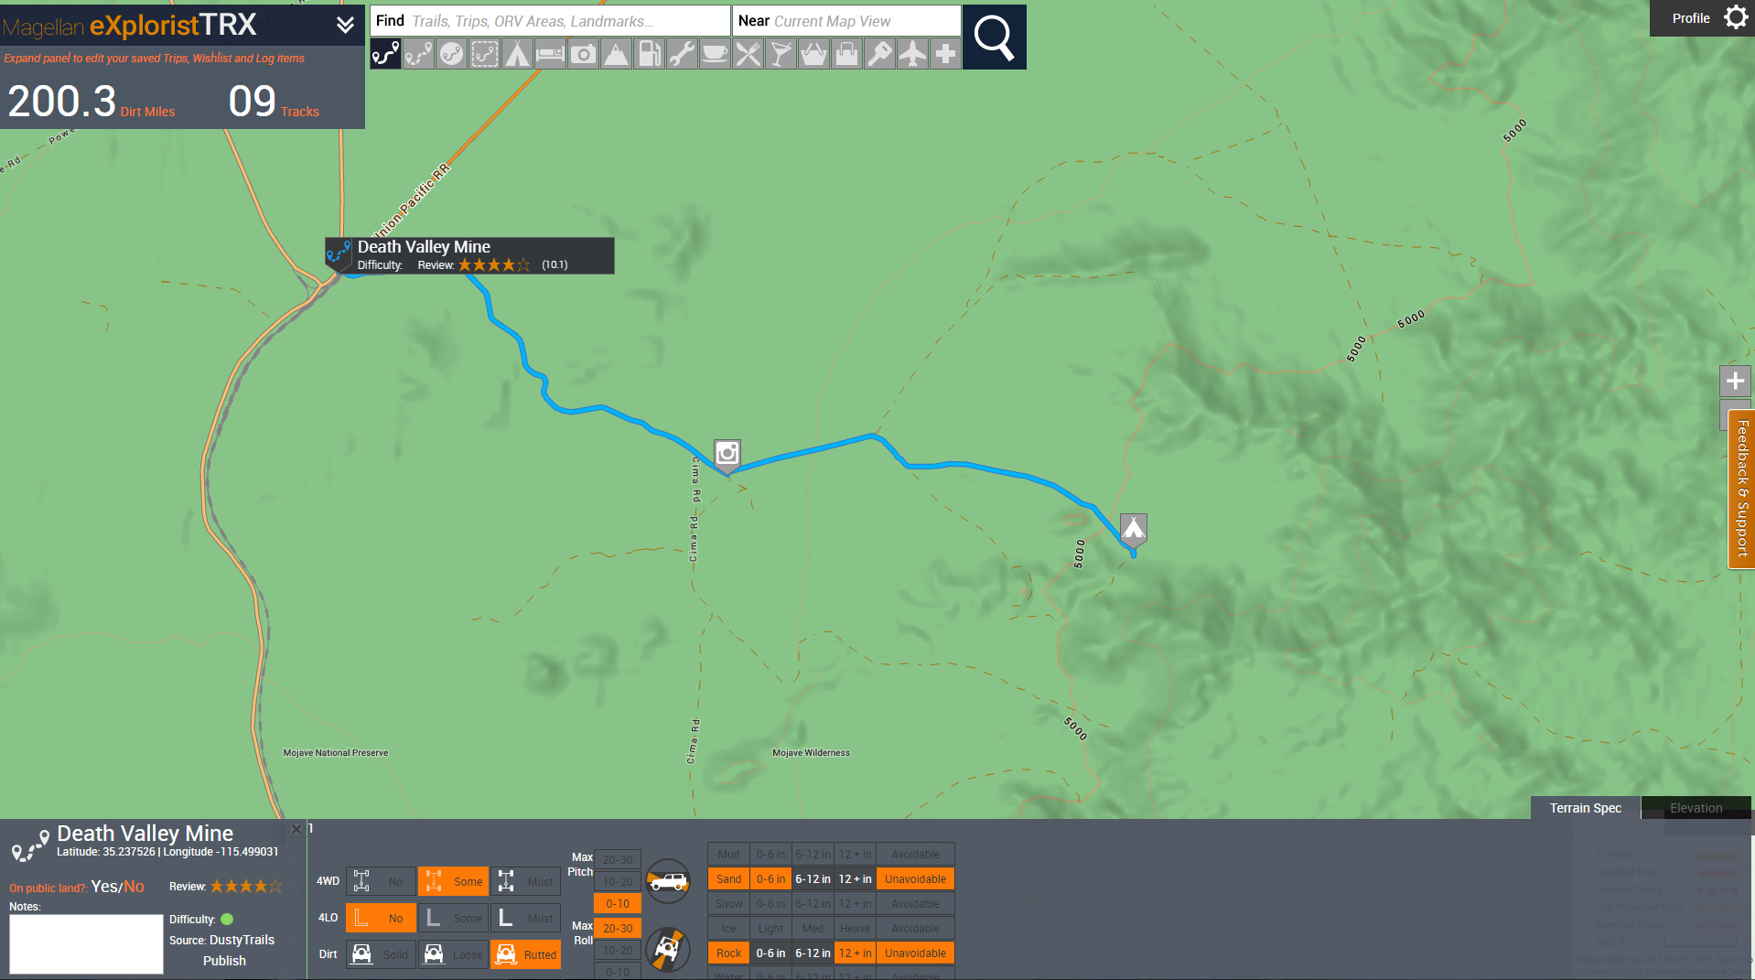Click the airport airplane filter icon
1755x980 pixels.
[912, 55]
